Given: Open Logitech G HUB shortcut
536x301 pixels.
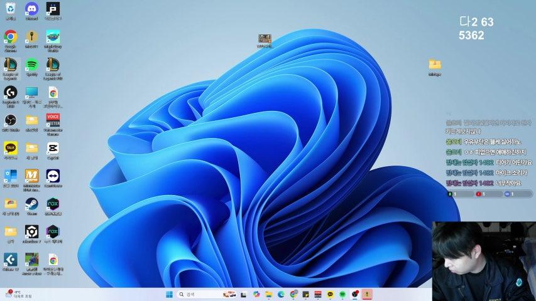Looking at the screenshot, I should 10,92.
